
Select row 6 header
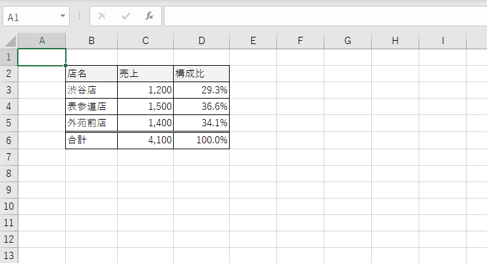(9, 140)
